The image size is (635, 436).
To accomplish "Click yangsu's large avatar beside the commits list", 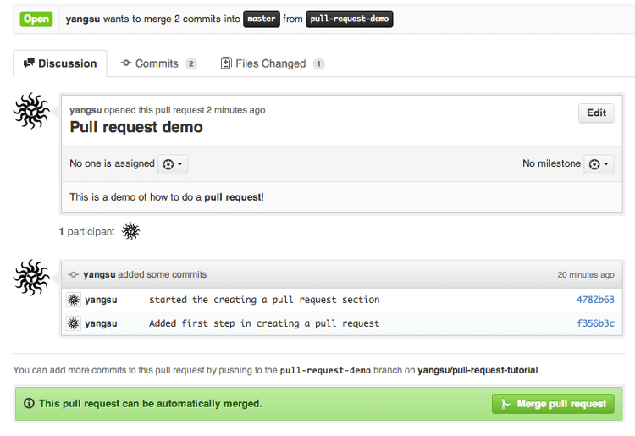I will tap(31, 278).
